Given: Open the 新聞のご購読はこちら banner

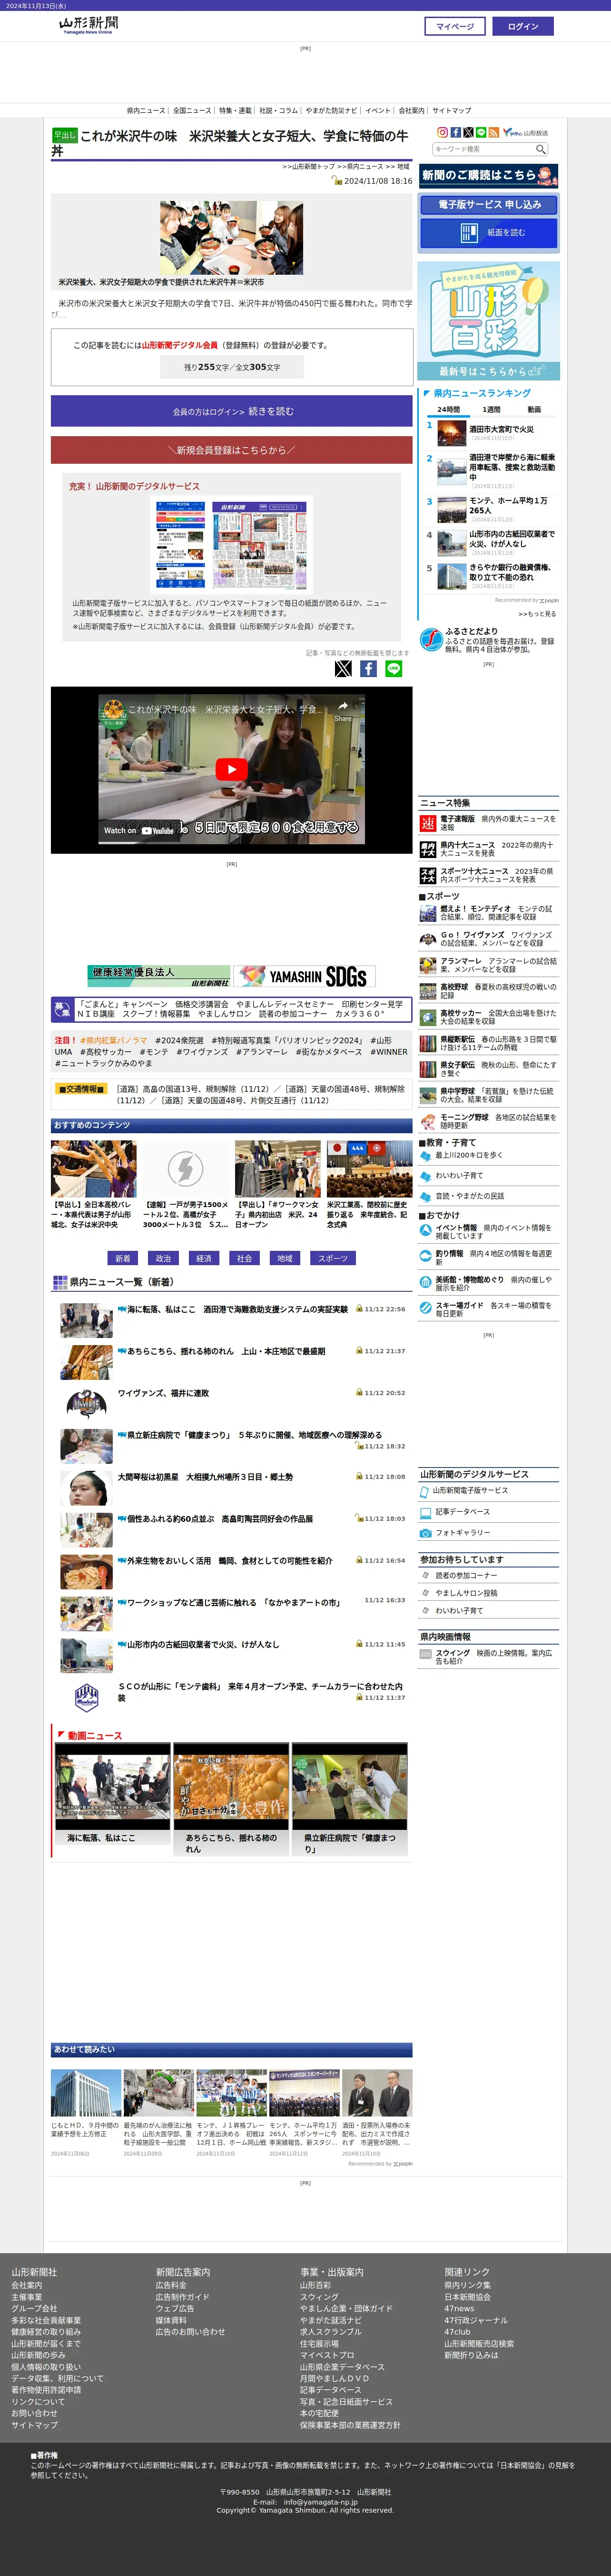Looking at the screenshot, I should click(488, 176).
